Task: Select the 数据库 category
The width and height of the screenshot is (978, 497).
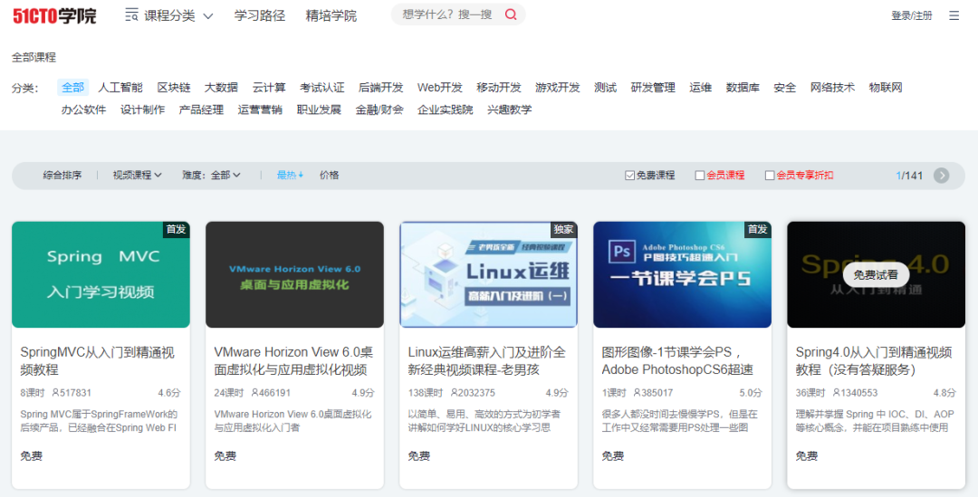Action: (743, 87)
